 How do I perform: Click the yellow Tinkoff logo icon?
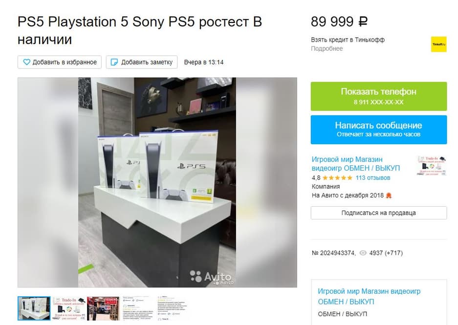pos(439,44)
